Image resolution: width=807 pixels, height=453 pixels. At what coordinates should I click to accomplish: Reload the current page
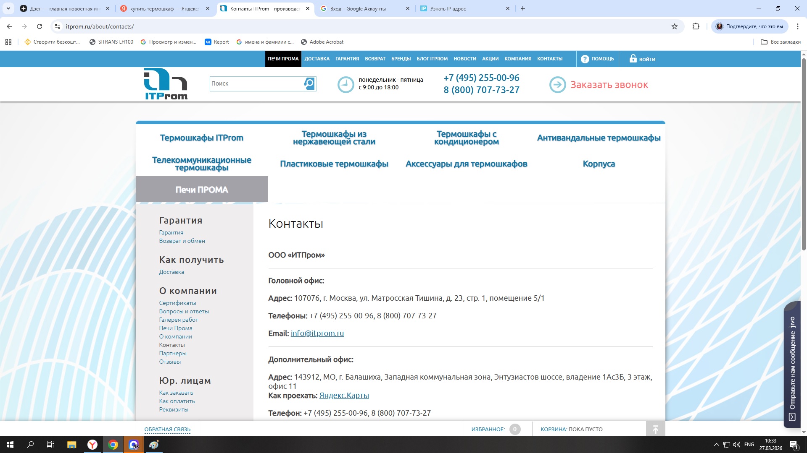click(x=40, y=26)
